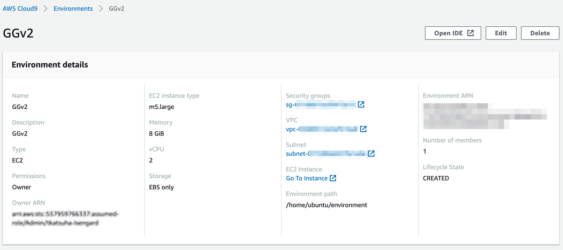Open the subnet- link
The height and width of the screenshot is (250, 563).
click(326, 153)
